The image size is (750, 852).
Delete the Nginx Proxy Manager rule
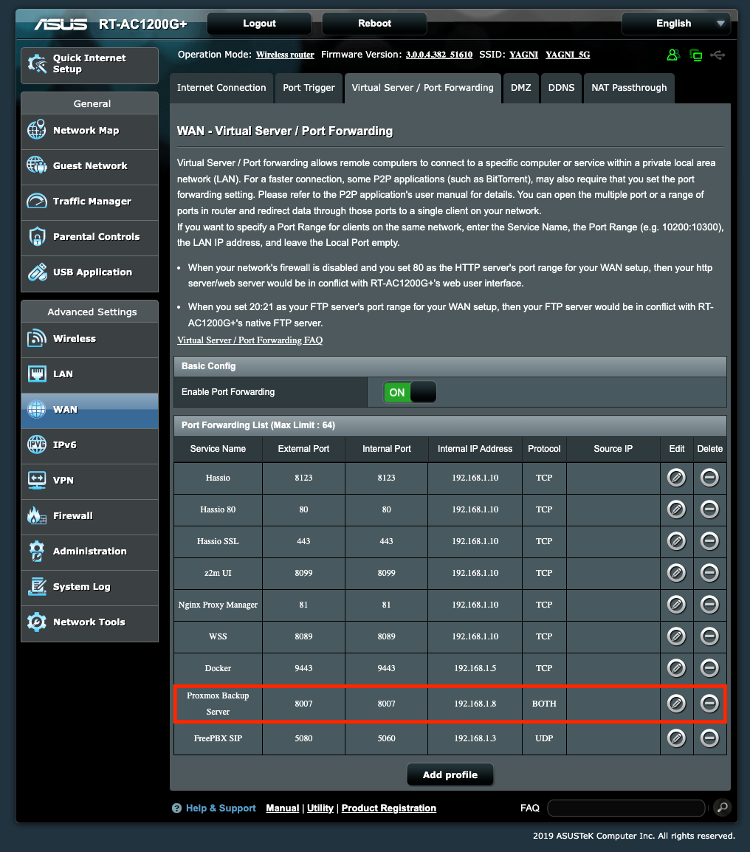[709, 605]
